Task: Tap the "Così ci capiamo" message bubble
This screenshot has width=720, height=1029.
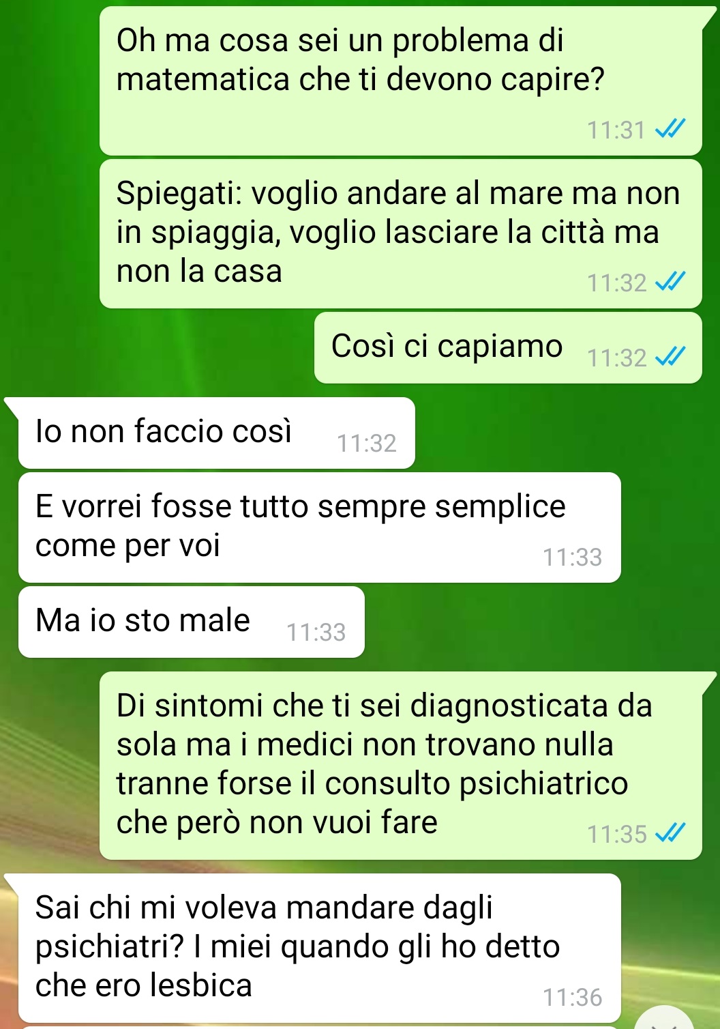Action: [x=508, y=347]
